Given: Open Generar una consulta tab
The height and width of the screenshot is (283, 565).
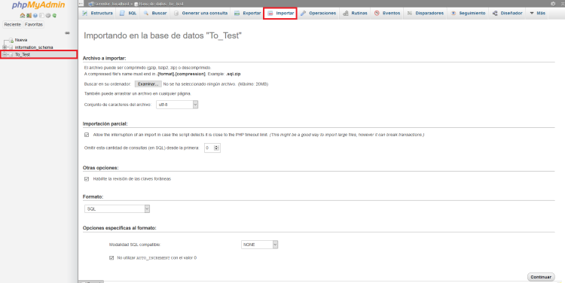Looking at the screenshot, I should tap(200, 13).
